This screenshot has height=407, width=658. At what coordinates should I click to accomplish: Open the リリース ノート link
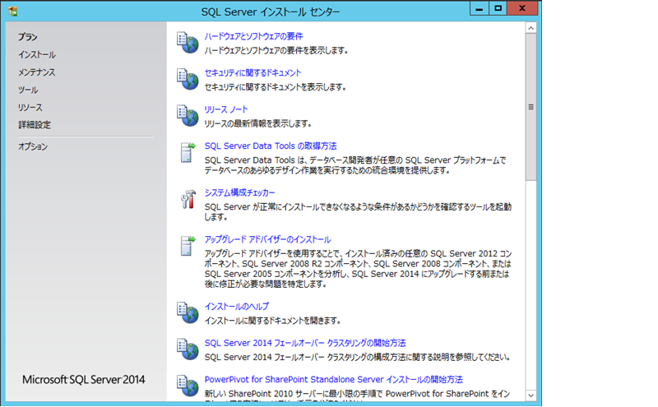[225, 109]
